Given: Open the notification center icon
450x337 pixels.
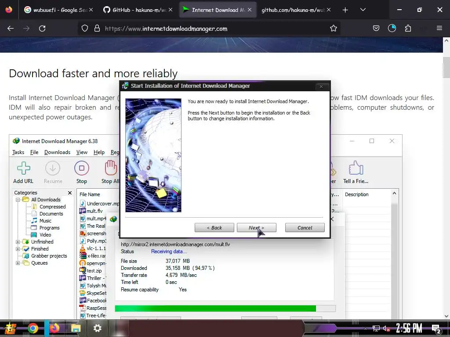Looking at the screenshot, I should click(x=436, y=329).
